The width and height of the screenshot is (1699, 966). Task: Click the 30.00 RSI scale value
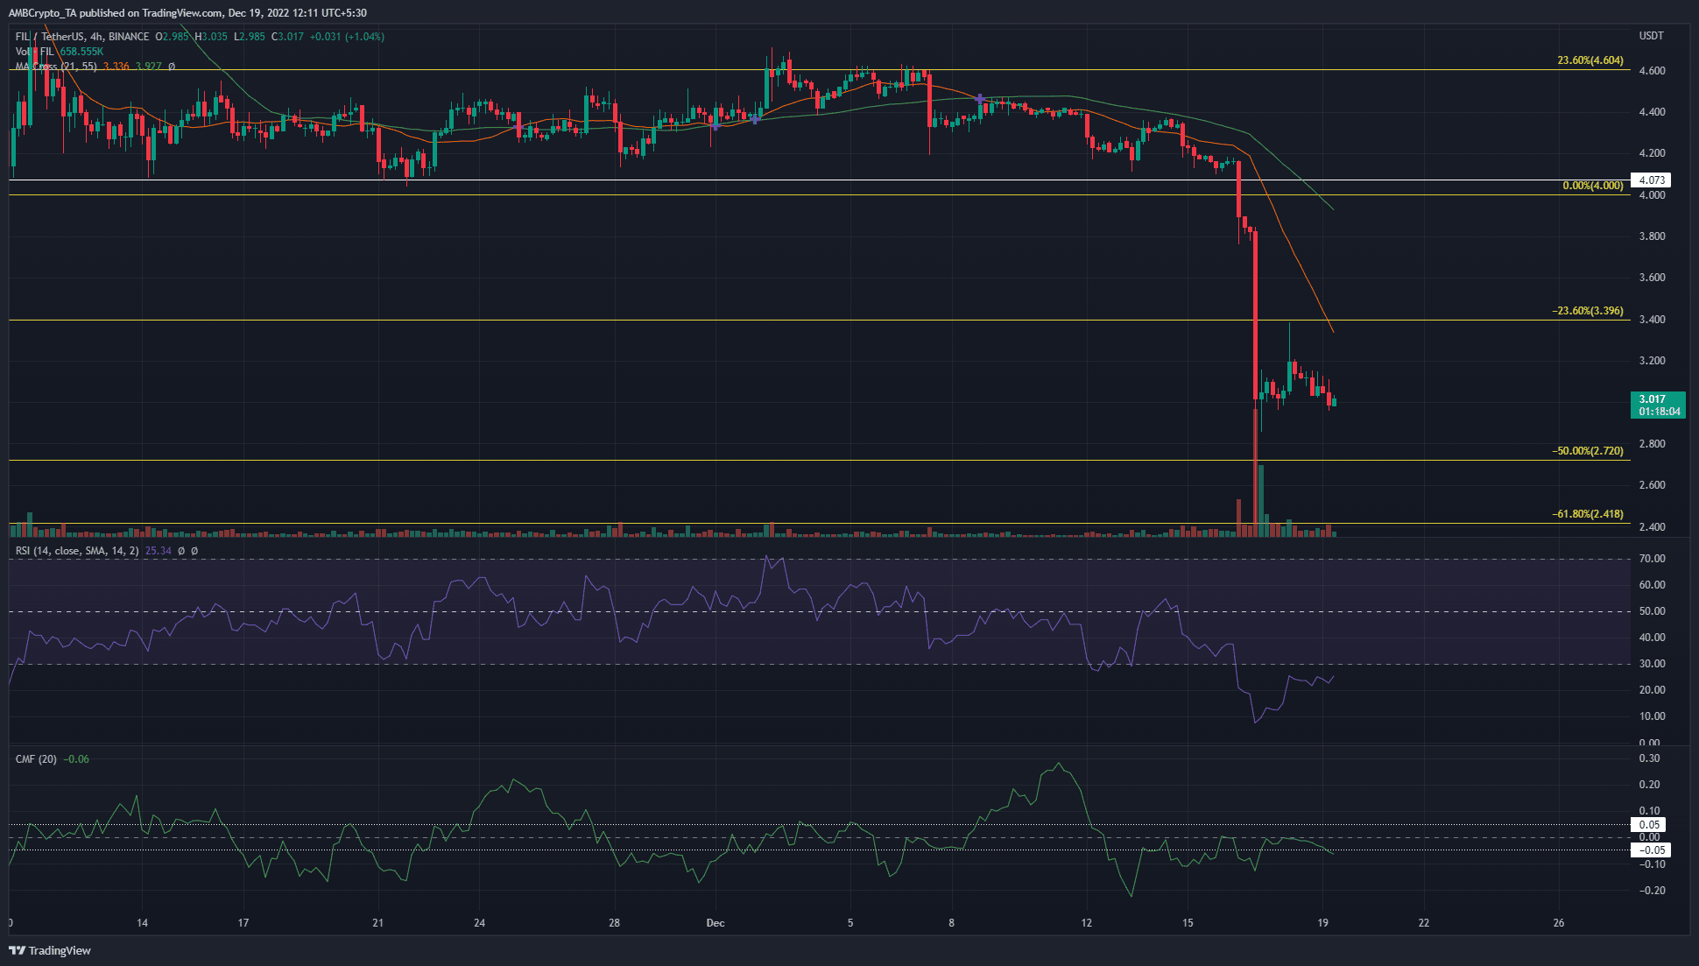pos(1652,664)
